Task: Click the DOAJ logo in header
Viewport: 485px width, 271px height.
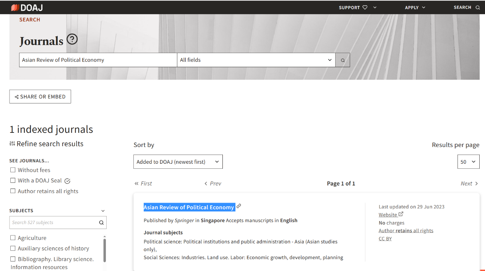Action: [x=27, y=8]
